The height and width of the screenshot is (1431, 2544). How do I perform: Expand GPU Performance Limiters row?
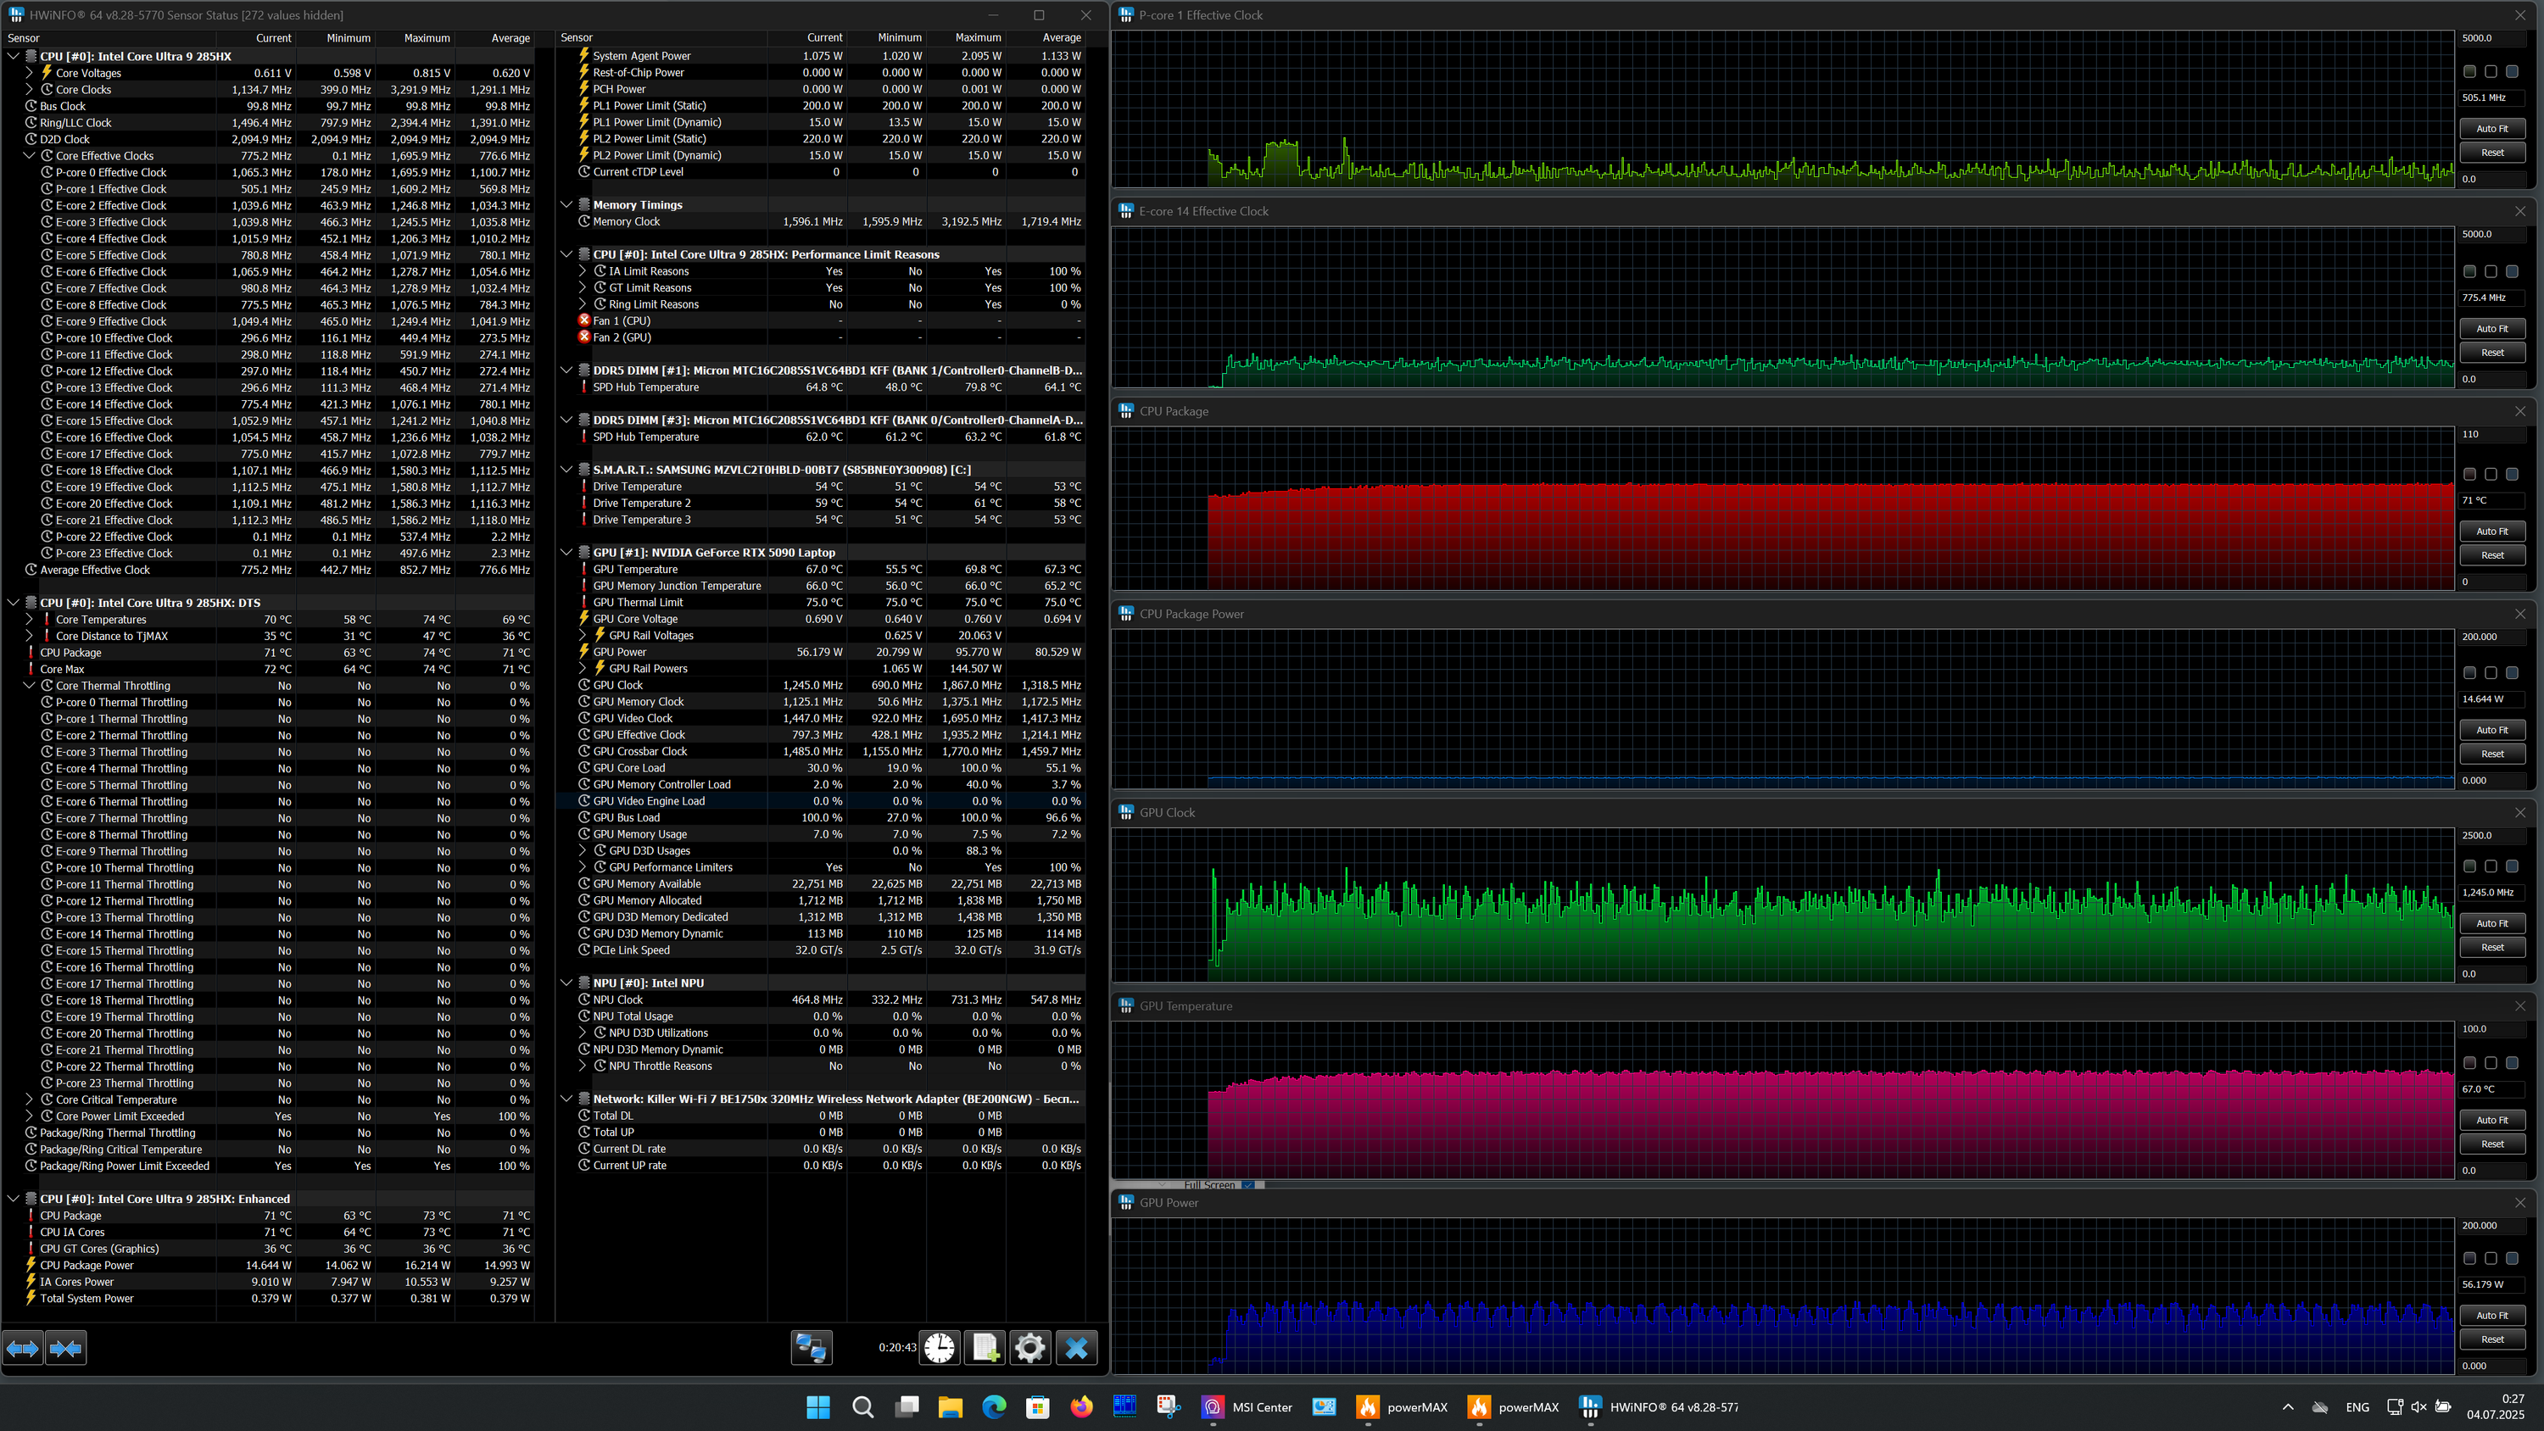pyautogui.click(x=583, y=867)
